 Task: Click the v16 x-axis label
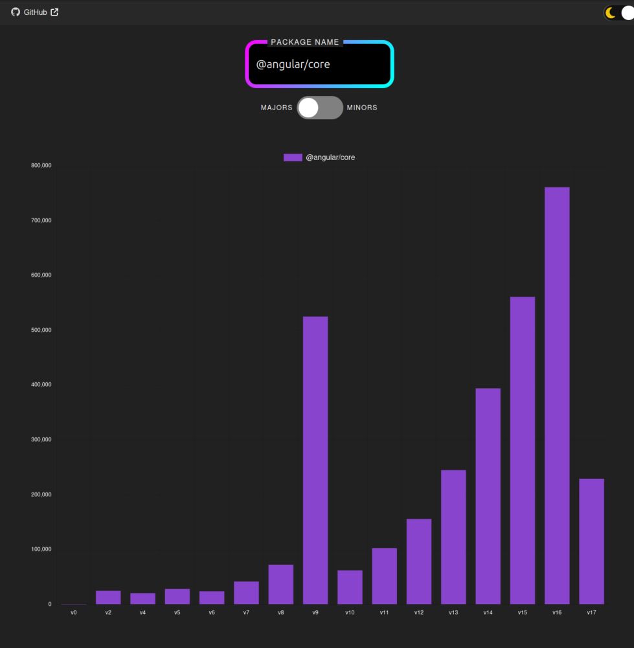pyautogui.click(x=557, y=612)
